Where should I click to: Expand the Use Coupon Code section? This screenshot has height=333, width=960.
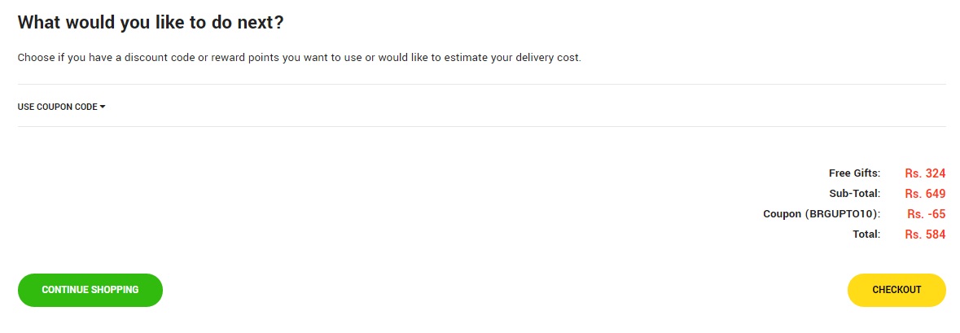(x=57, y=107)
